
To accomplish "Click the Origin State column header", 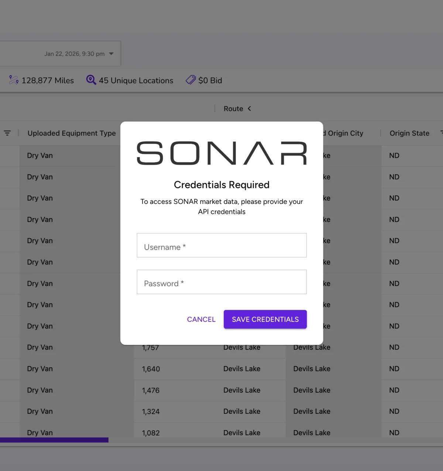I will (409, 133).
